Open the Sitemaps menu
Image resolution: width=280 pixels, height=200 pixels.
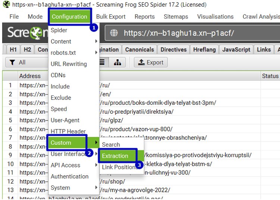pos(176,17)
